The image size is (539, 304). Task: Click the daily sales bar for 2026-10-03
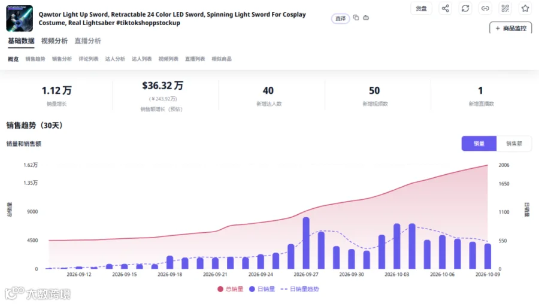pyautogui.click(x=396, y=247)
